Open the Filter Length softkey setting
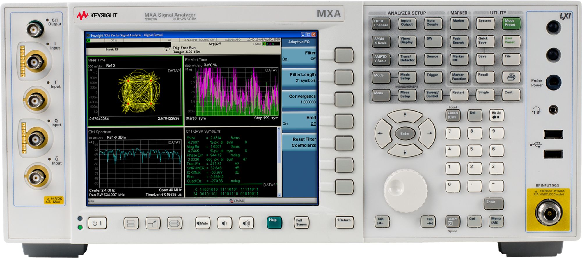582x258 pixels. coord(299,77)
